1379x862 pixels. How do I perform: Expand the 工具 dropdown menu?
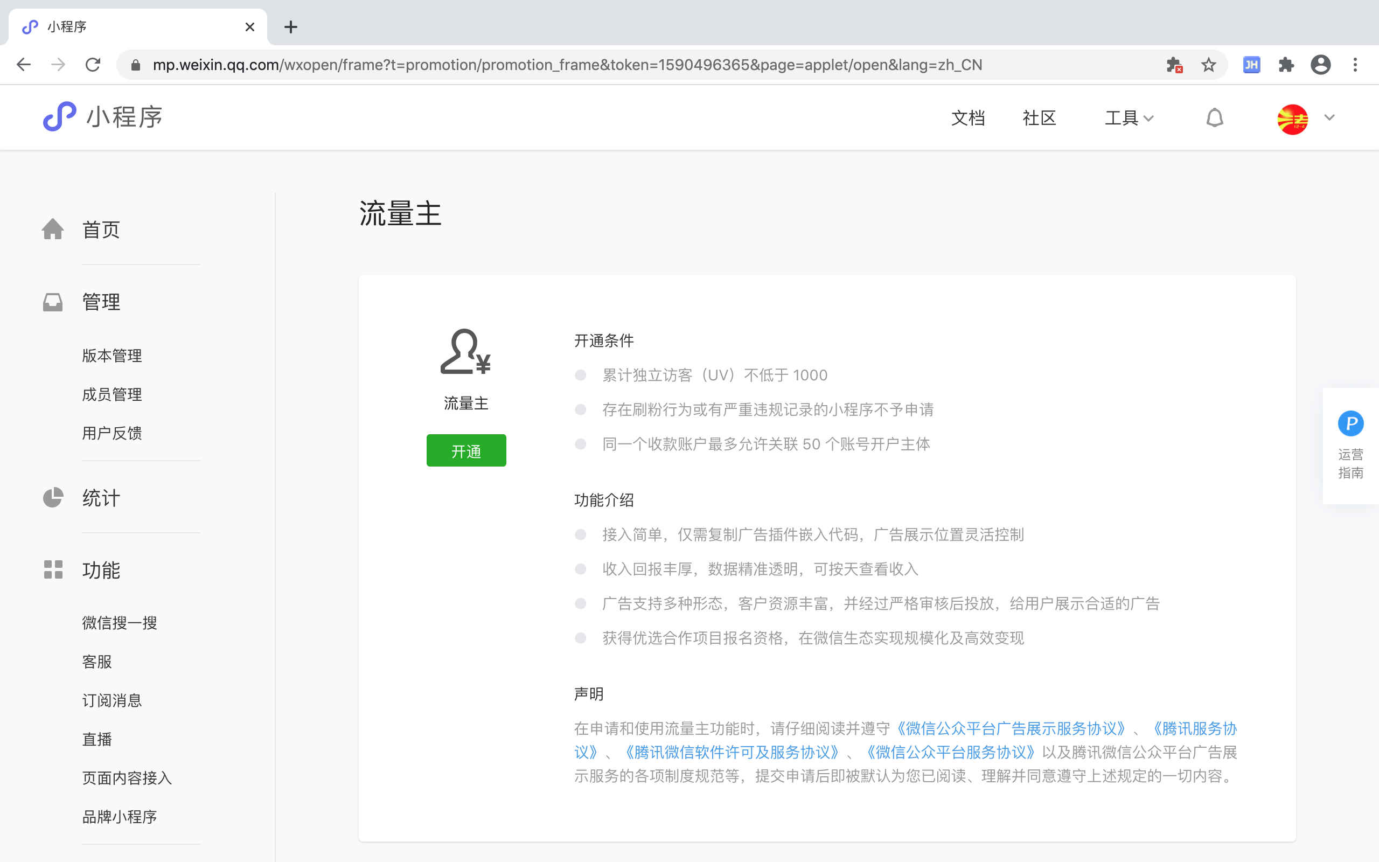tap(1129, 118)
